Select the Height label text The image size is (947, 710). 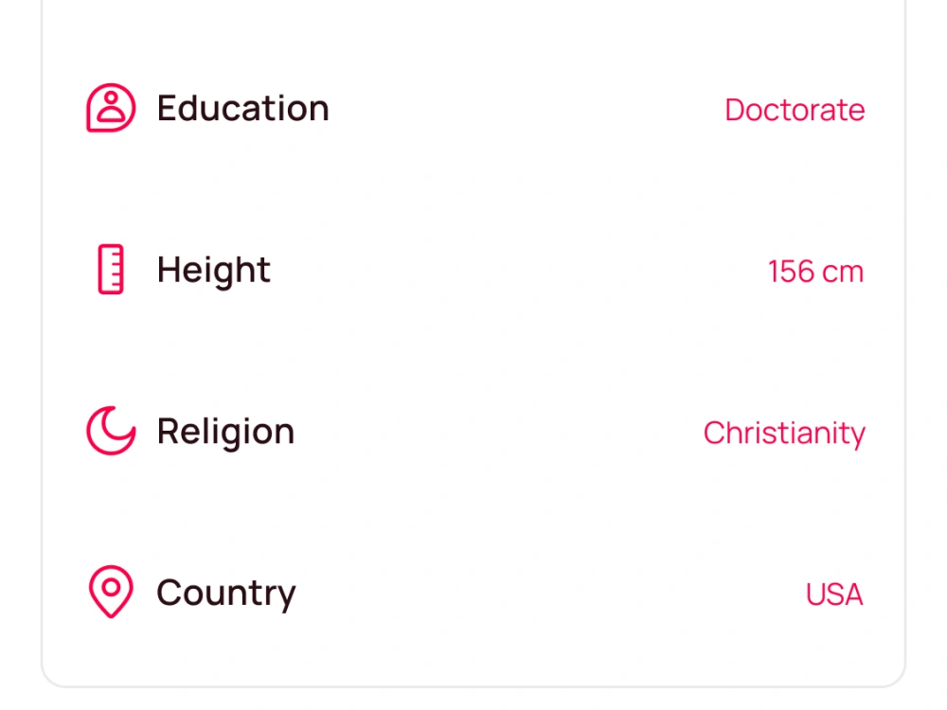click(213, 270)
